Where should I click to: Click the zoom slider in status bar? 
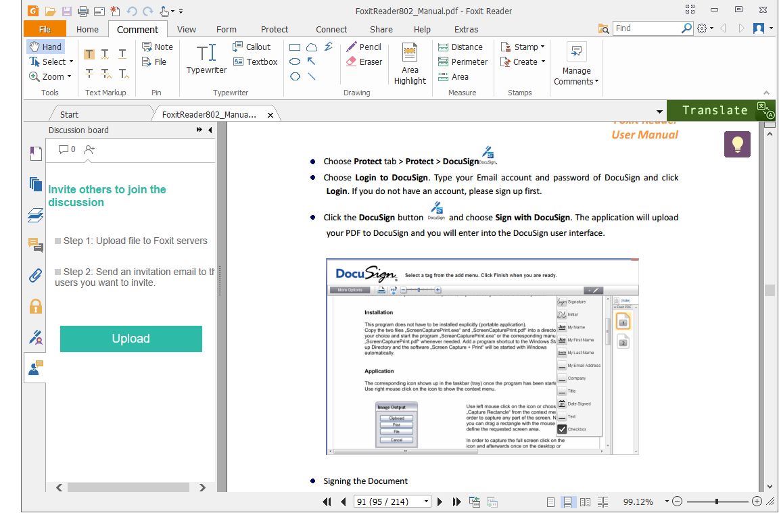coord(717,502)
